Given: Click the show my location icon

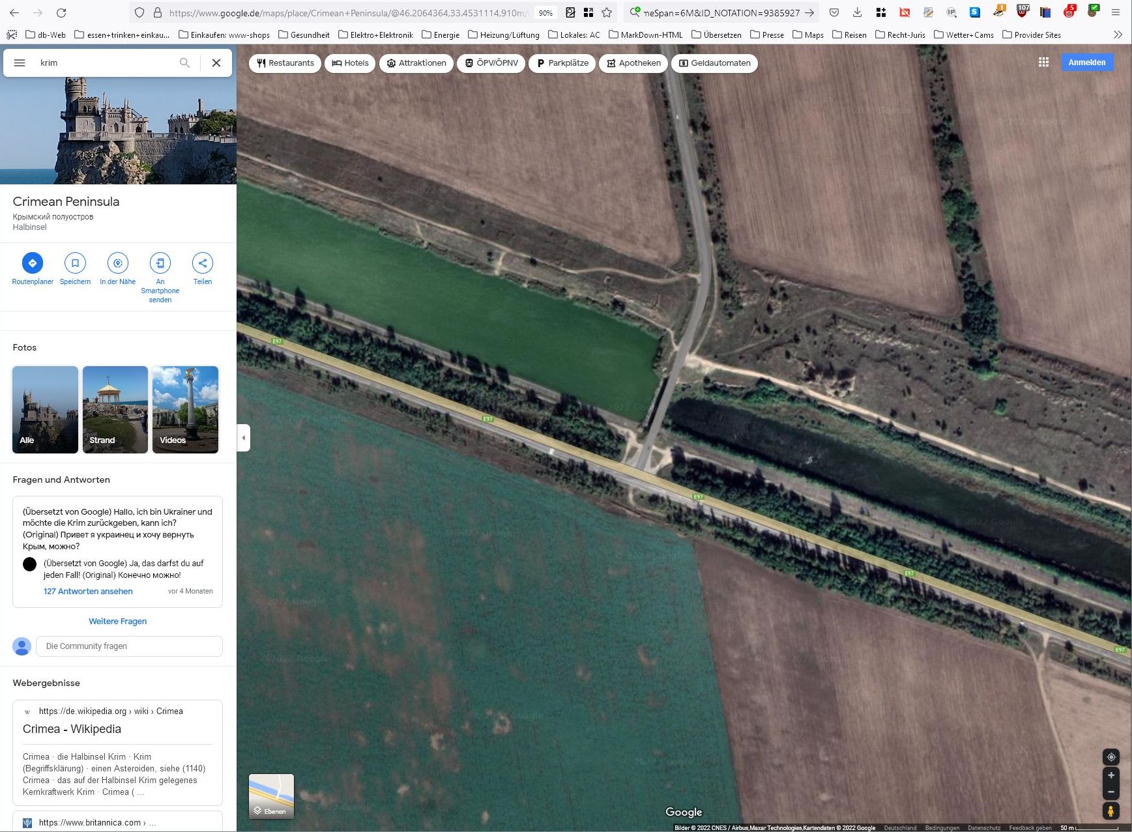Looking at the screenshot, I should [1111, 757].
